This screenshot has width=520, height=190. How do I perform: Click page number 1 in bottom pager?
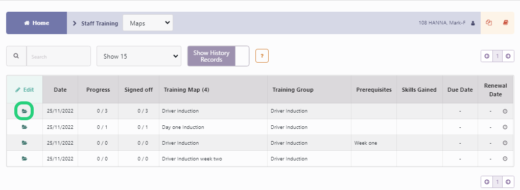(x=497, y=182)
